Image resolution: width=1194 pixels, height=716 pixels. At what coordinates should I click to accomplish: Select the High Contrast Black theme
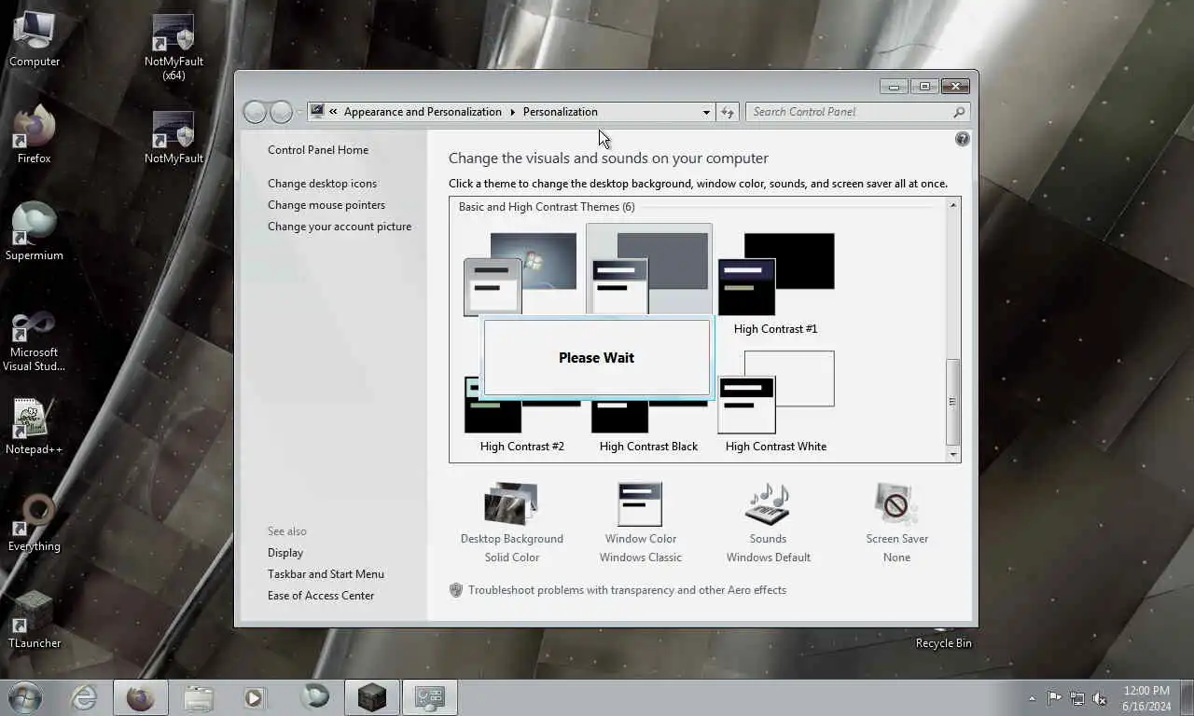[648, 425]
